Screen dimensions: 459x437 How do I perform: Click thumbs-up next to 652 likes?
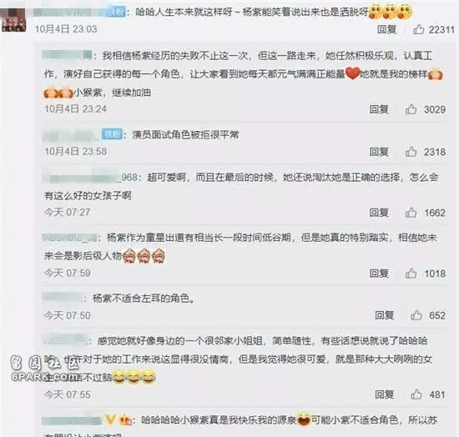tap(416, 315)
